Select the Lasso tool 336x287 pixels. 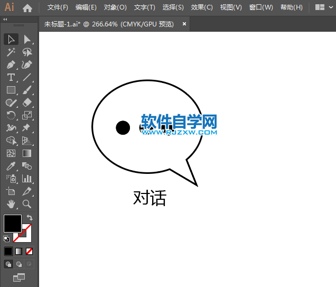(x=27, y=52)
